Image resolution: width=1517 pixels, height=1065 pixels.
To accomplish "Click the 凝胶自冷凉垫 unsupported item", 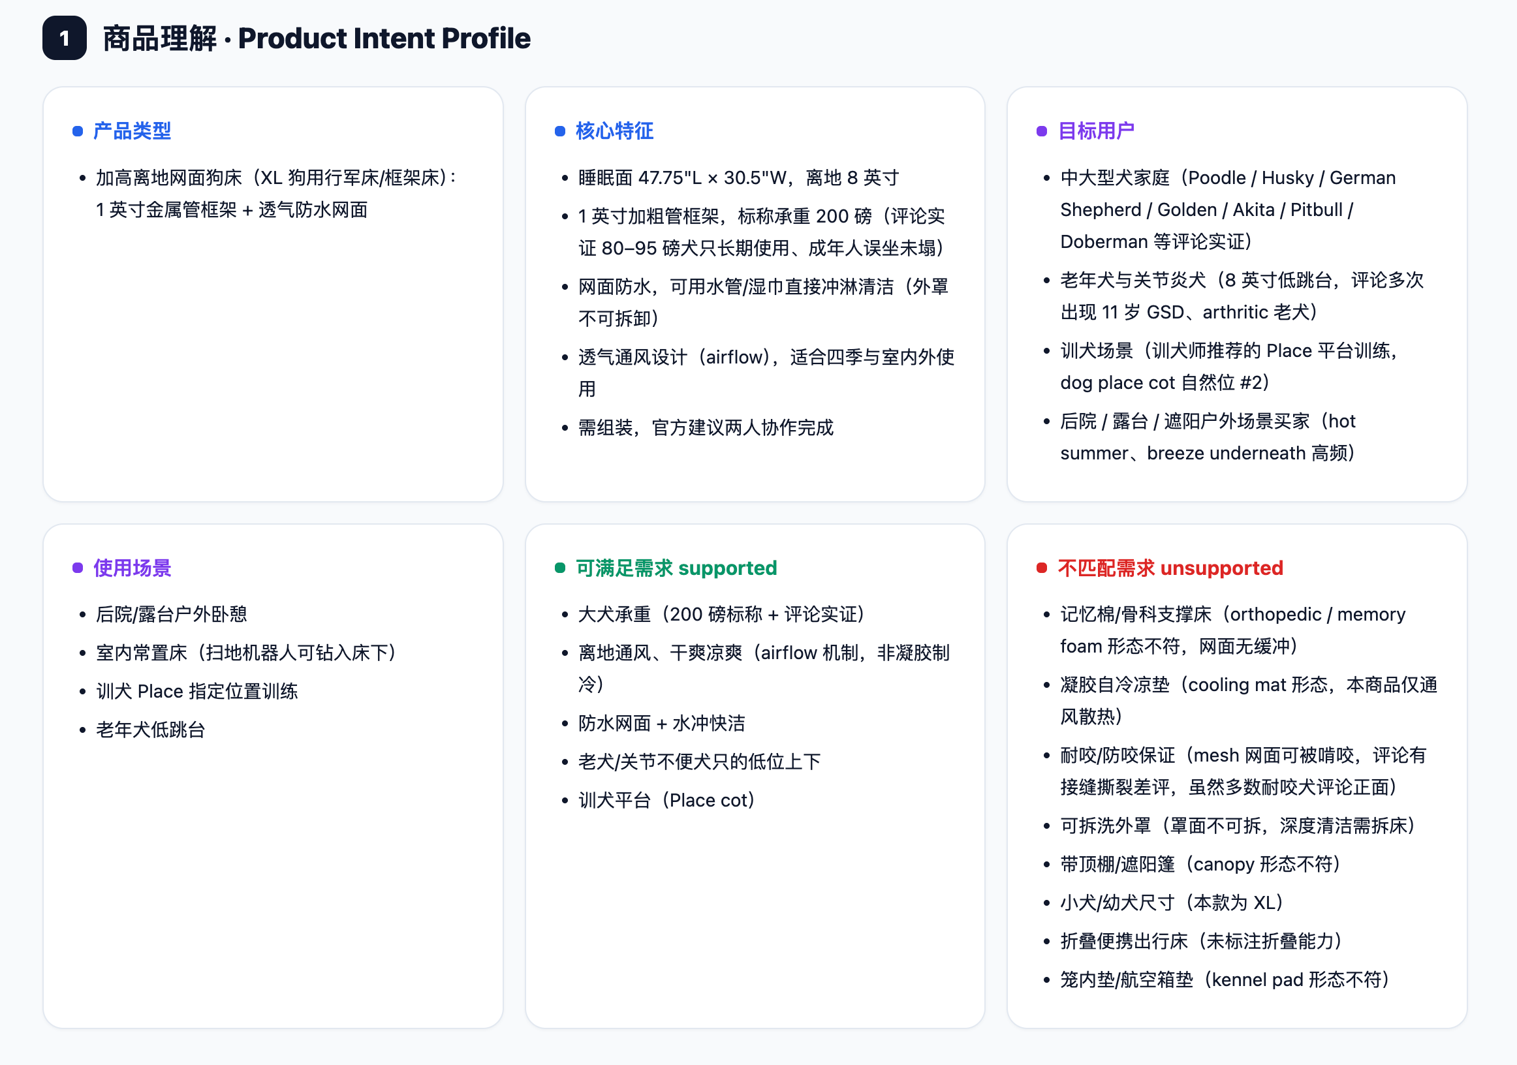I will [x=1249, y=701].
